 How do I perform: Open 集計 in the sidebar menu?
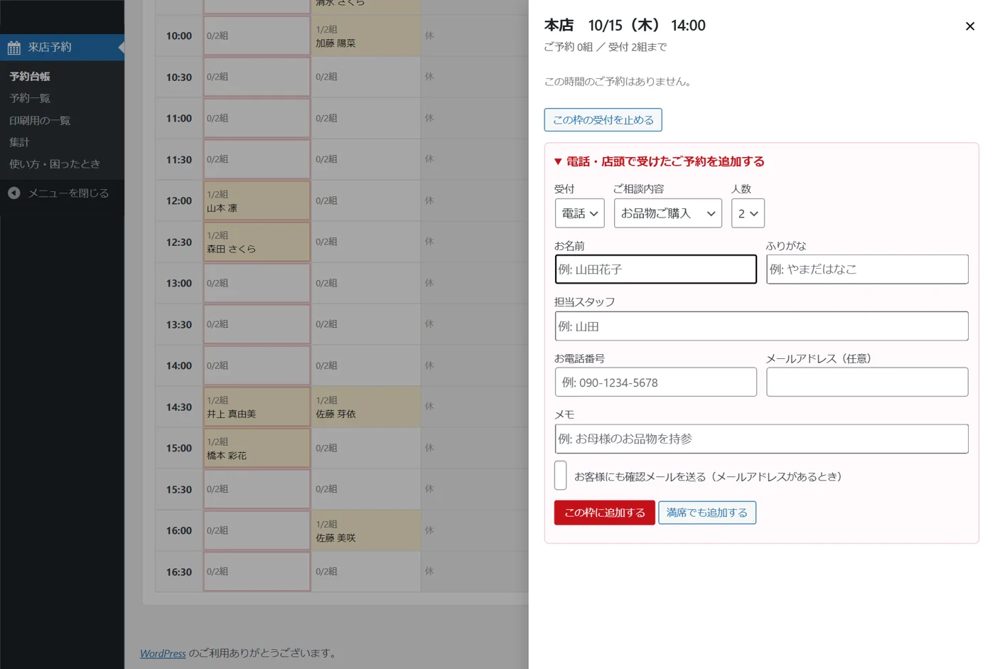click(19, 142)
